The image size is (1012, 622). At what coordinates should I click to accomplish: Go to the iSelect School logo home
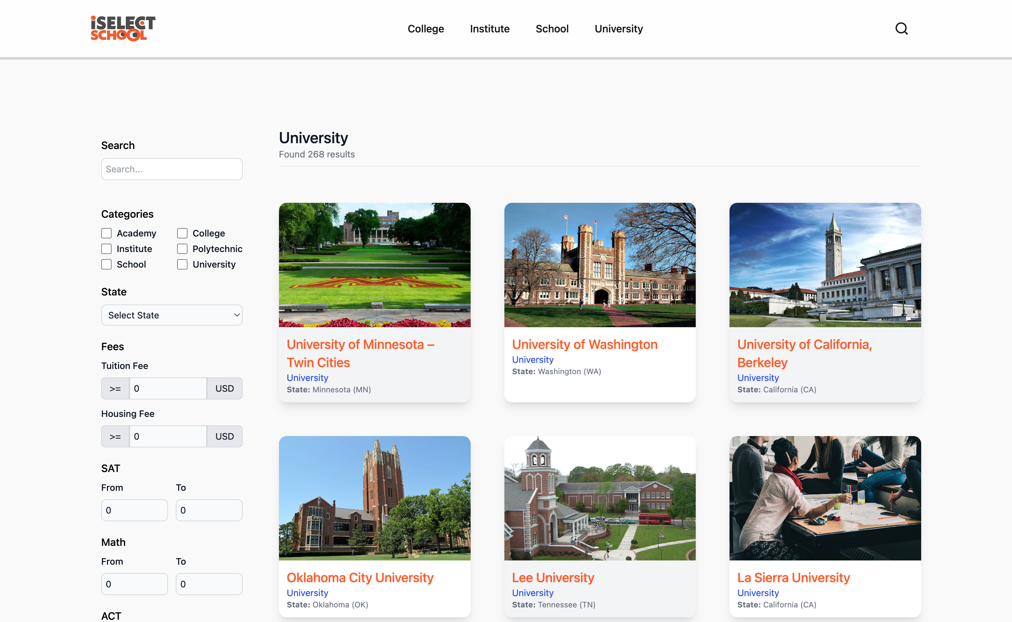click(x=123, y=29)
